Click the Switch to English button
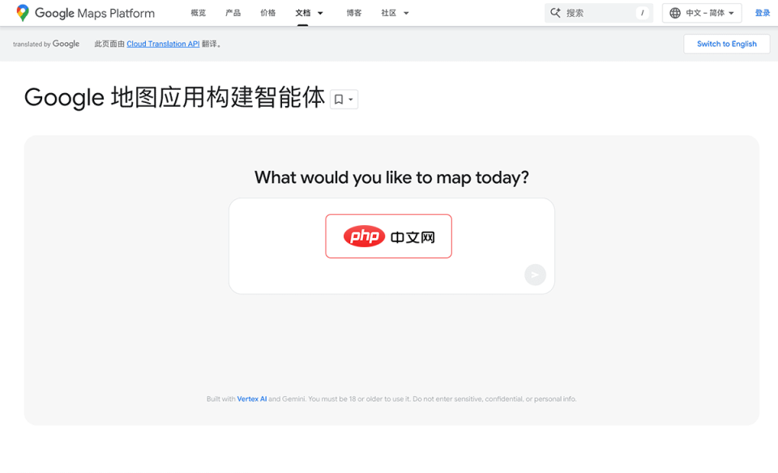 (726, 44)
